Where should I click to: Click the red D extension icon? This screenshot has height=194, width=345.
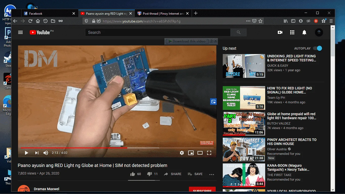pyautogui.click(x=316, y=21)
